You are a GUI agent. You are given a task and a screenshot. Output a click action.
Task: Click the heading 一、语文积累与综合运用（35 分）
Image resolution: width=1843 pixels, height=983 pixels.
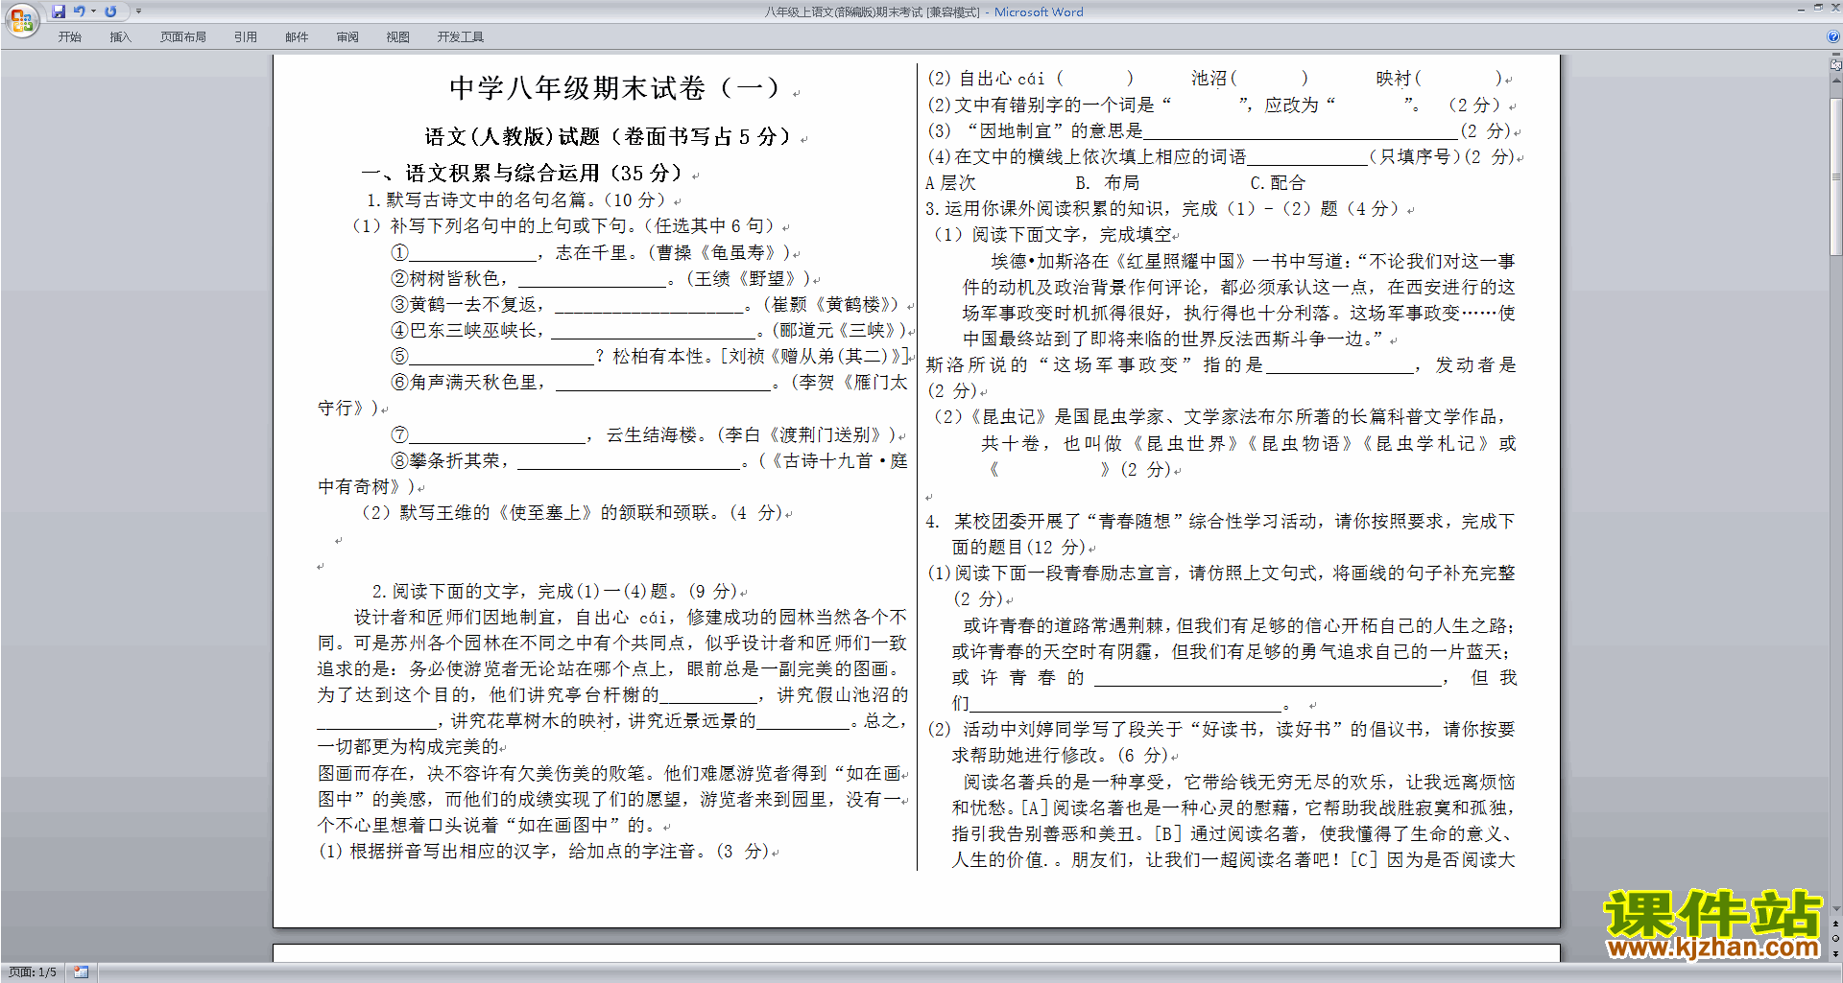[523, 174]
